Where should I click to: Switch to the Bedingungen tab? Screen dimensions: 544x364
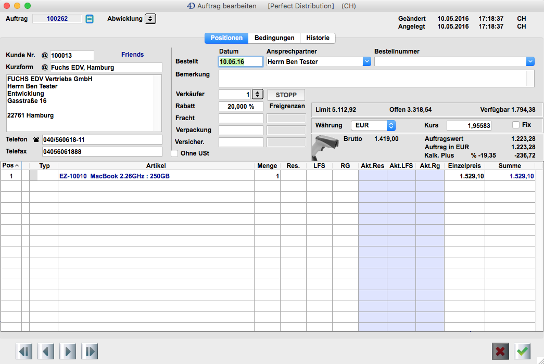[x=274, y=38]
